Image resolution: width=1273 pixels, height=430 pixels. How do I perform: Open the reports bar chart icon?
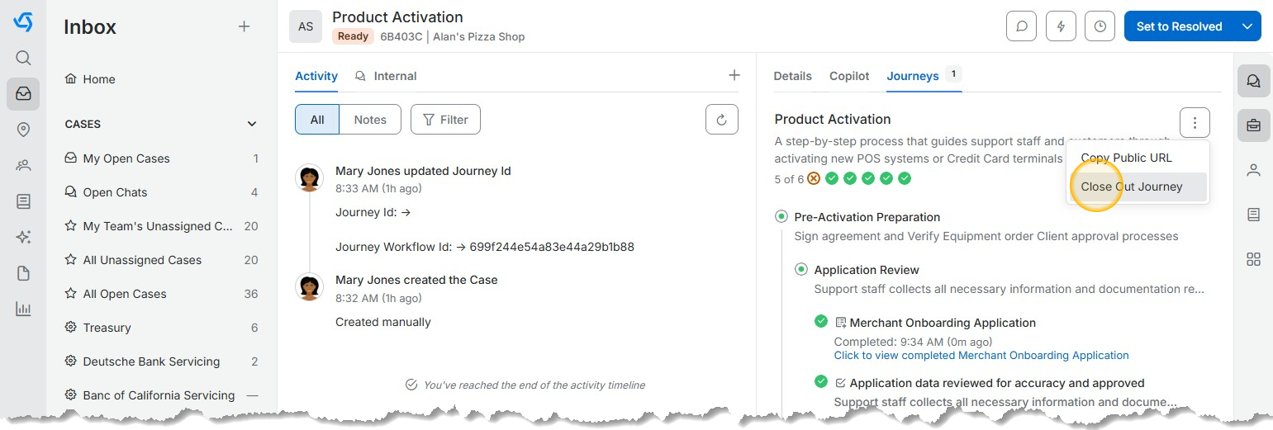pos(23,310)
